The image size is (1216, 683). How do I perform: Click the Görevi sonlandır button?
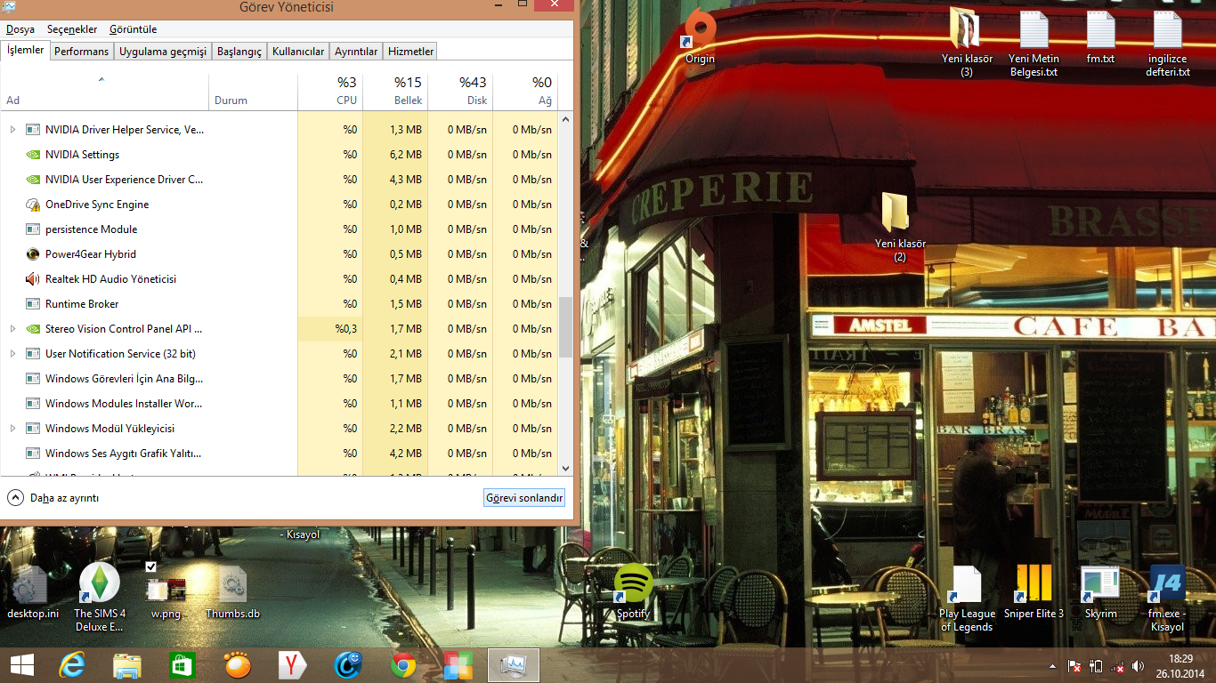coord(524,498)
